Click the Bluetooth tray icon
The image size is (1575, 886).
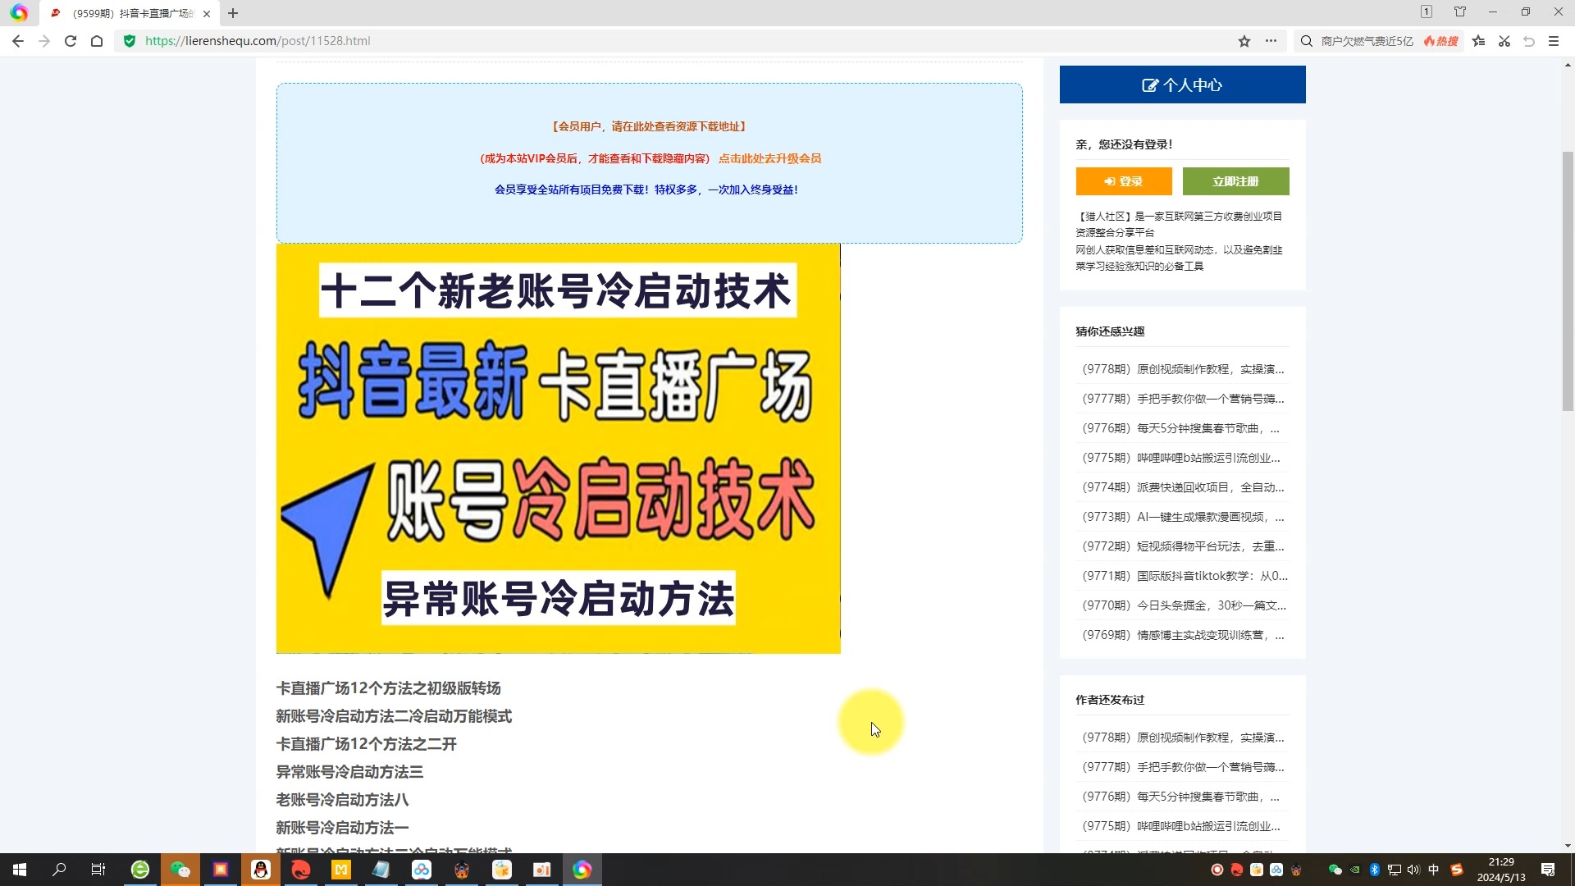point(1375,870)
